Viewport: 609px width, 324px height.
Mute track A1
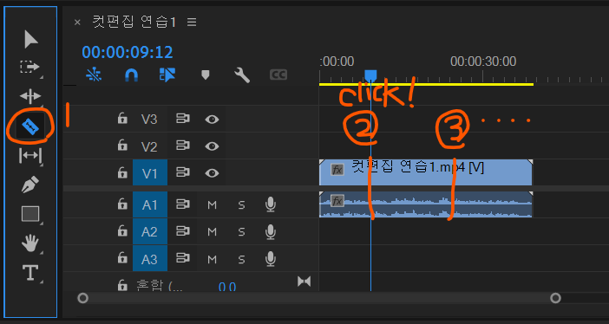point(212,204)
